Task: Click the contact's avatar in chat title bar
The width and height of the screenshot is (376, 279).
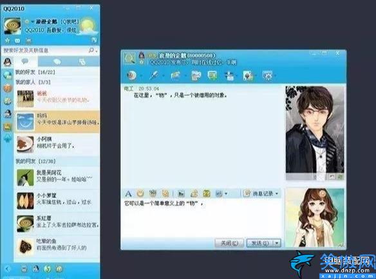Action: [x=129, y=59]
